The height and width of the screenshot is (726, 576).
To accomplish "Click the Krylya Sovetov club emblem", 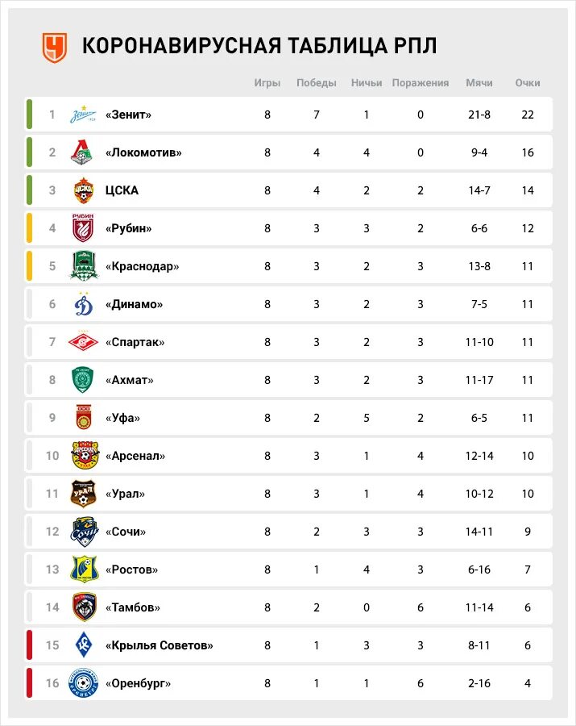I will pyautogui.click(x=84, y=645).
